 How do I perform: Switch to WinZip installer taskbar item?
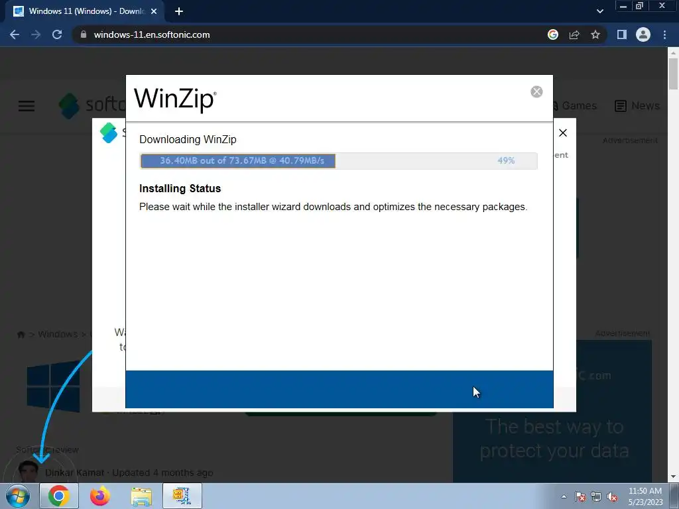pyautogui.click(x=182, y=496)
